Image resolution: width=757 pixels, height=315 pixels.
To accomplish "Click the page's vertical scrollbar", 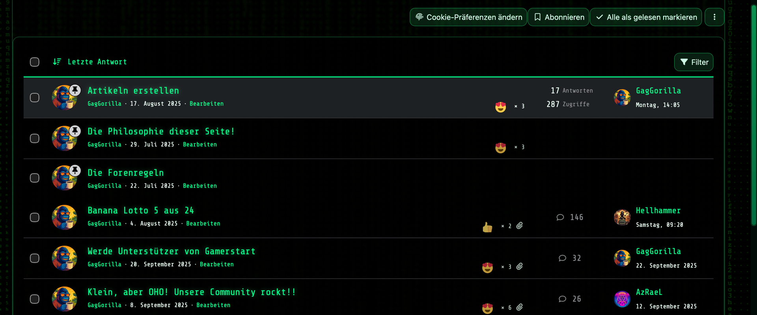I will 753,118.
